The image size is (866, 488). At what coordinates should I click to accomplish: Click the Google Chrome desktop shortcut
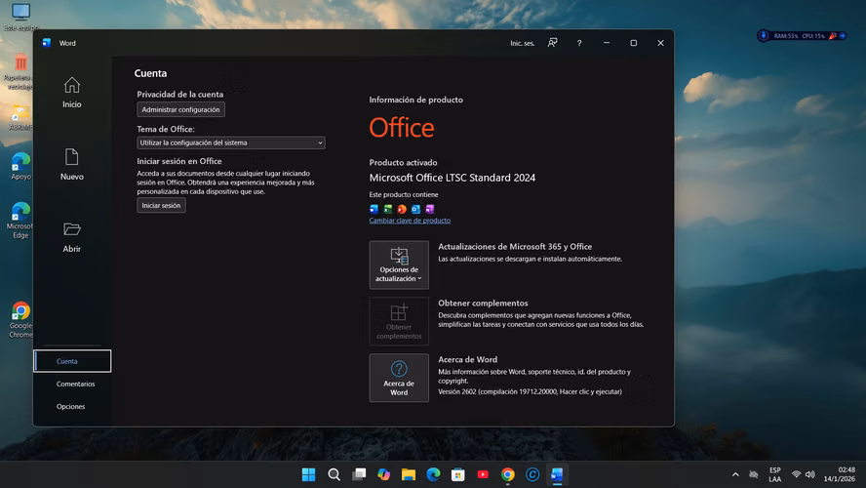[20, 320]
